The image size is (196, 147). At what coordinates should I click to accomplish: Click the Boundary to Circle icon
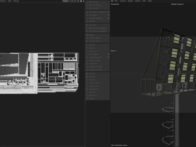coord(87,67)
